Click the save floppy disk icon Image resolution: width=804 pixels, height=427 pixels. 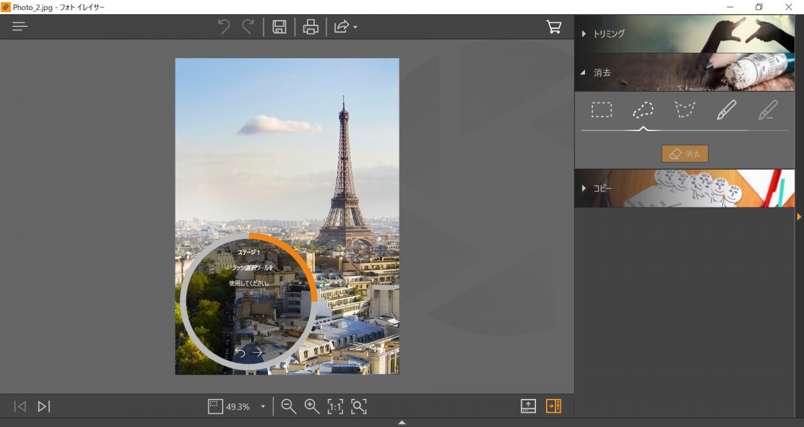[279, 27]
